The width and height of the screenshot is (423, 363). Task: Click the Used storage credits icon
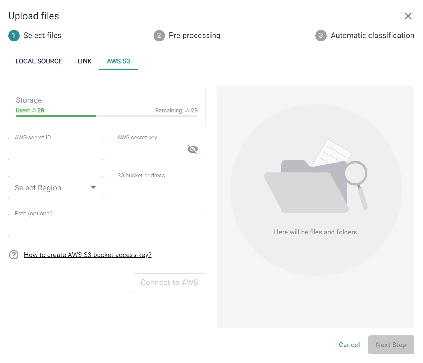pyautogui.click(x=34, y=110)
